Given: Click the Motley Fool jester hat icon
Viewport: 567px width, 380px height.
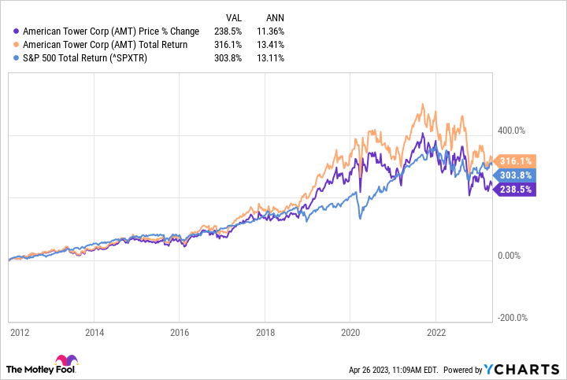Looking at the screenshot, I should point(64,363).
